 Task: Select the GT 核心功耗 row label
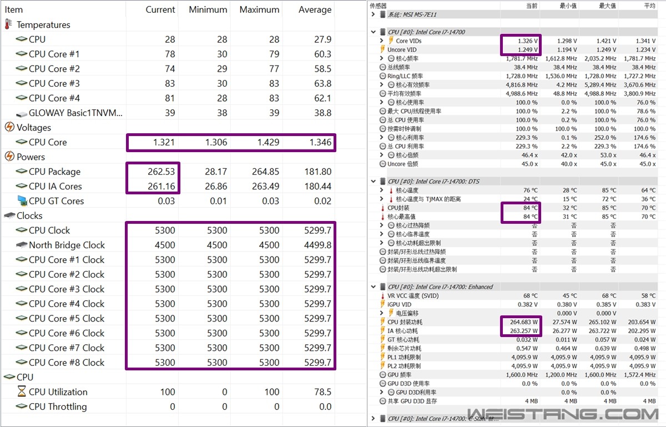point(403,339)
